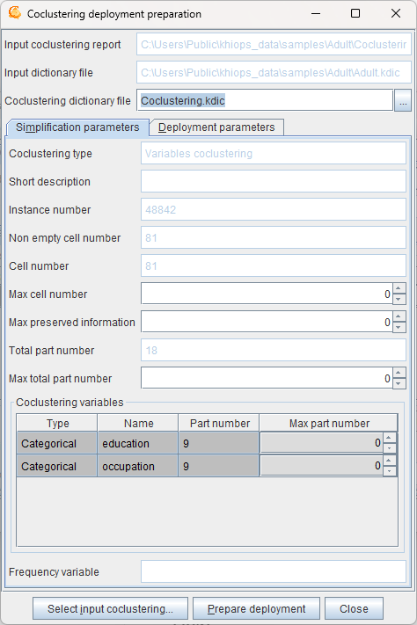Decrease Max cell number with down arrow

tap(399, 299)
